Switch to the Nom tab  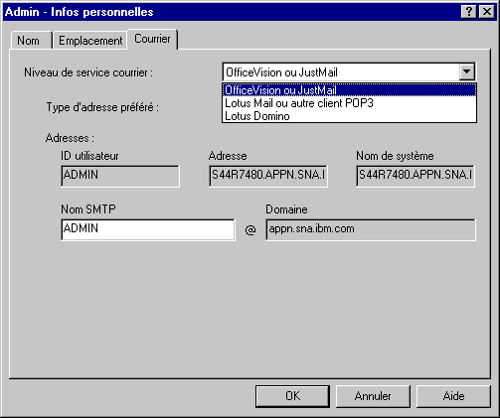click(31, 41)
